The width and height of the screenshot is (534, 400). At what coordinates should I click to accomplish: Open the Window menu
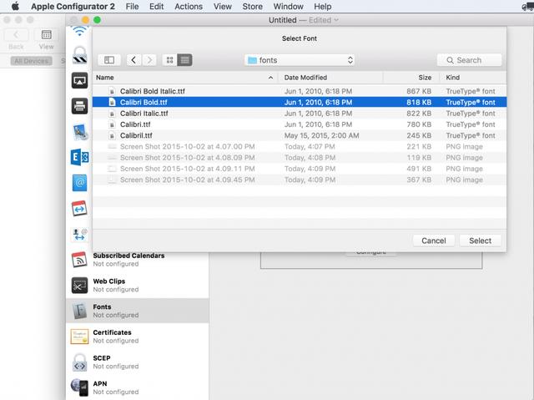pos(288,7)
